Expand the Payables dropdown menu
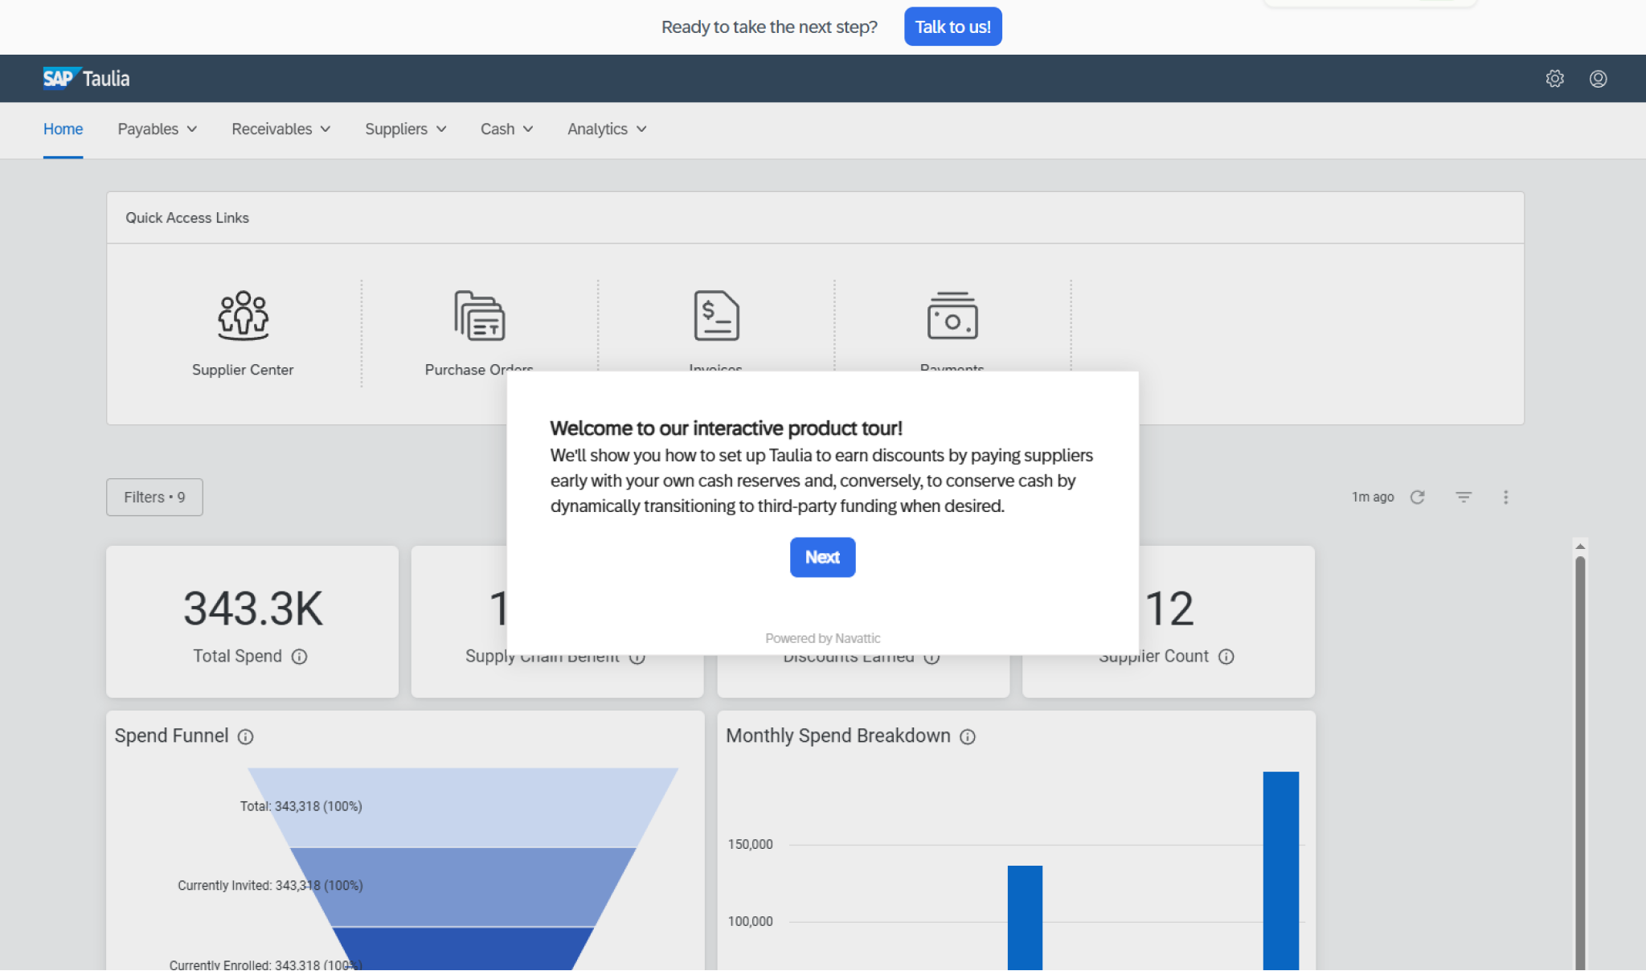 (156, 129)
